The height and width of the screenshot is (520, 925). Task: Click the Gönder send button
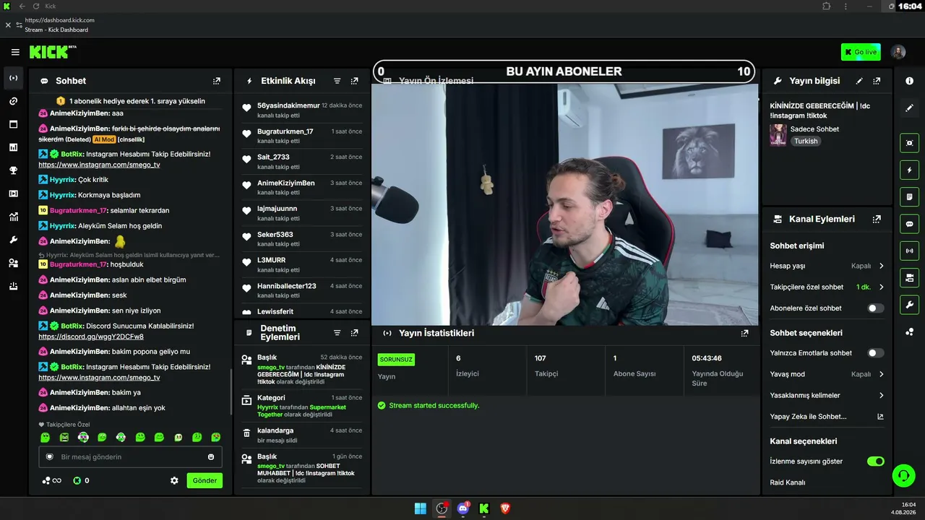coord(205,480)
